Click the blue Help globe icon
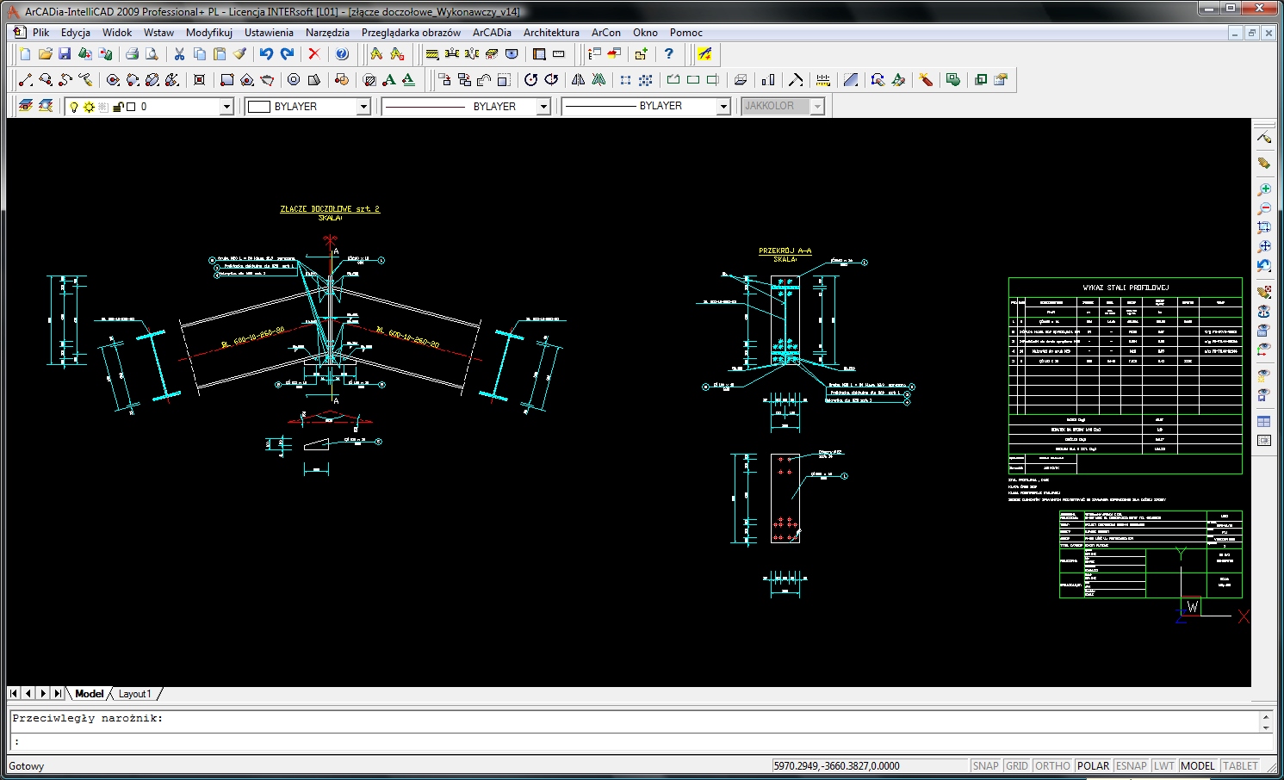The width and height of the screenshot is (1284, 780). coord(342,53)
